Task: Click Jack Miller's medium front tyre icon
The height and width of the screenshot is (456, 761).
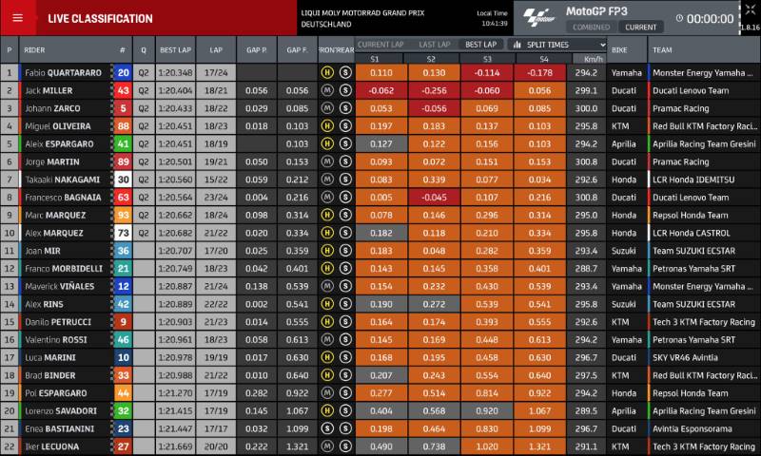Action: coord(327,90)
